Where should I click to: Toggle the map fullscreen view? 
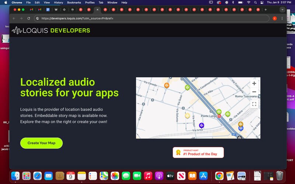pos(254,104)
